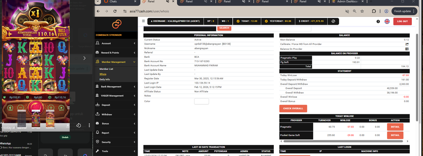Click the download icon in the image viewer
This screenshot has width=423, height=156.
[68, 126]
